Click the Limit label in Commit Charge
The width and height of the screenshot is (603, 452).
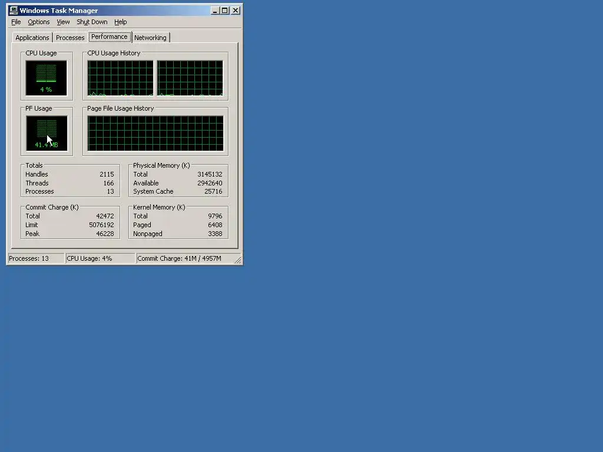click(32, 225)
